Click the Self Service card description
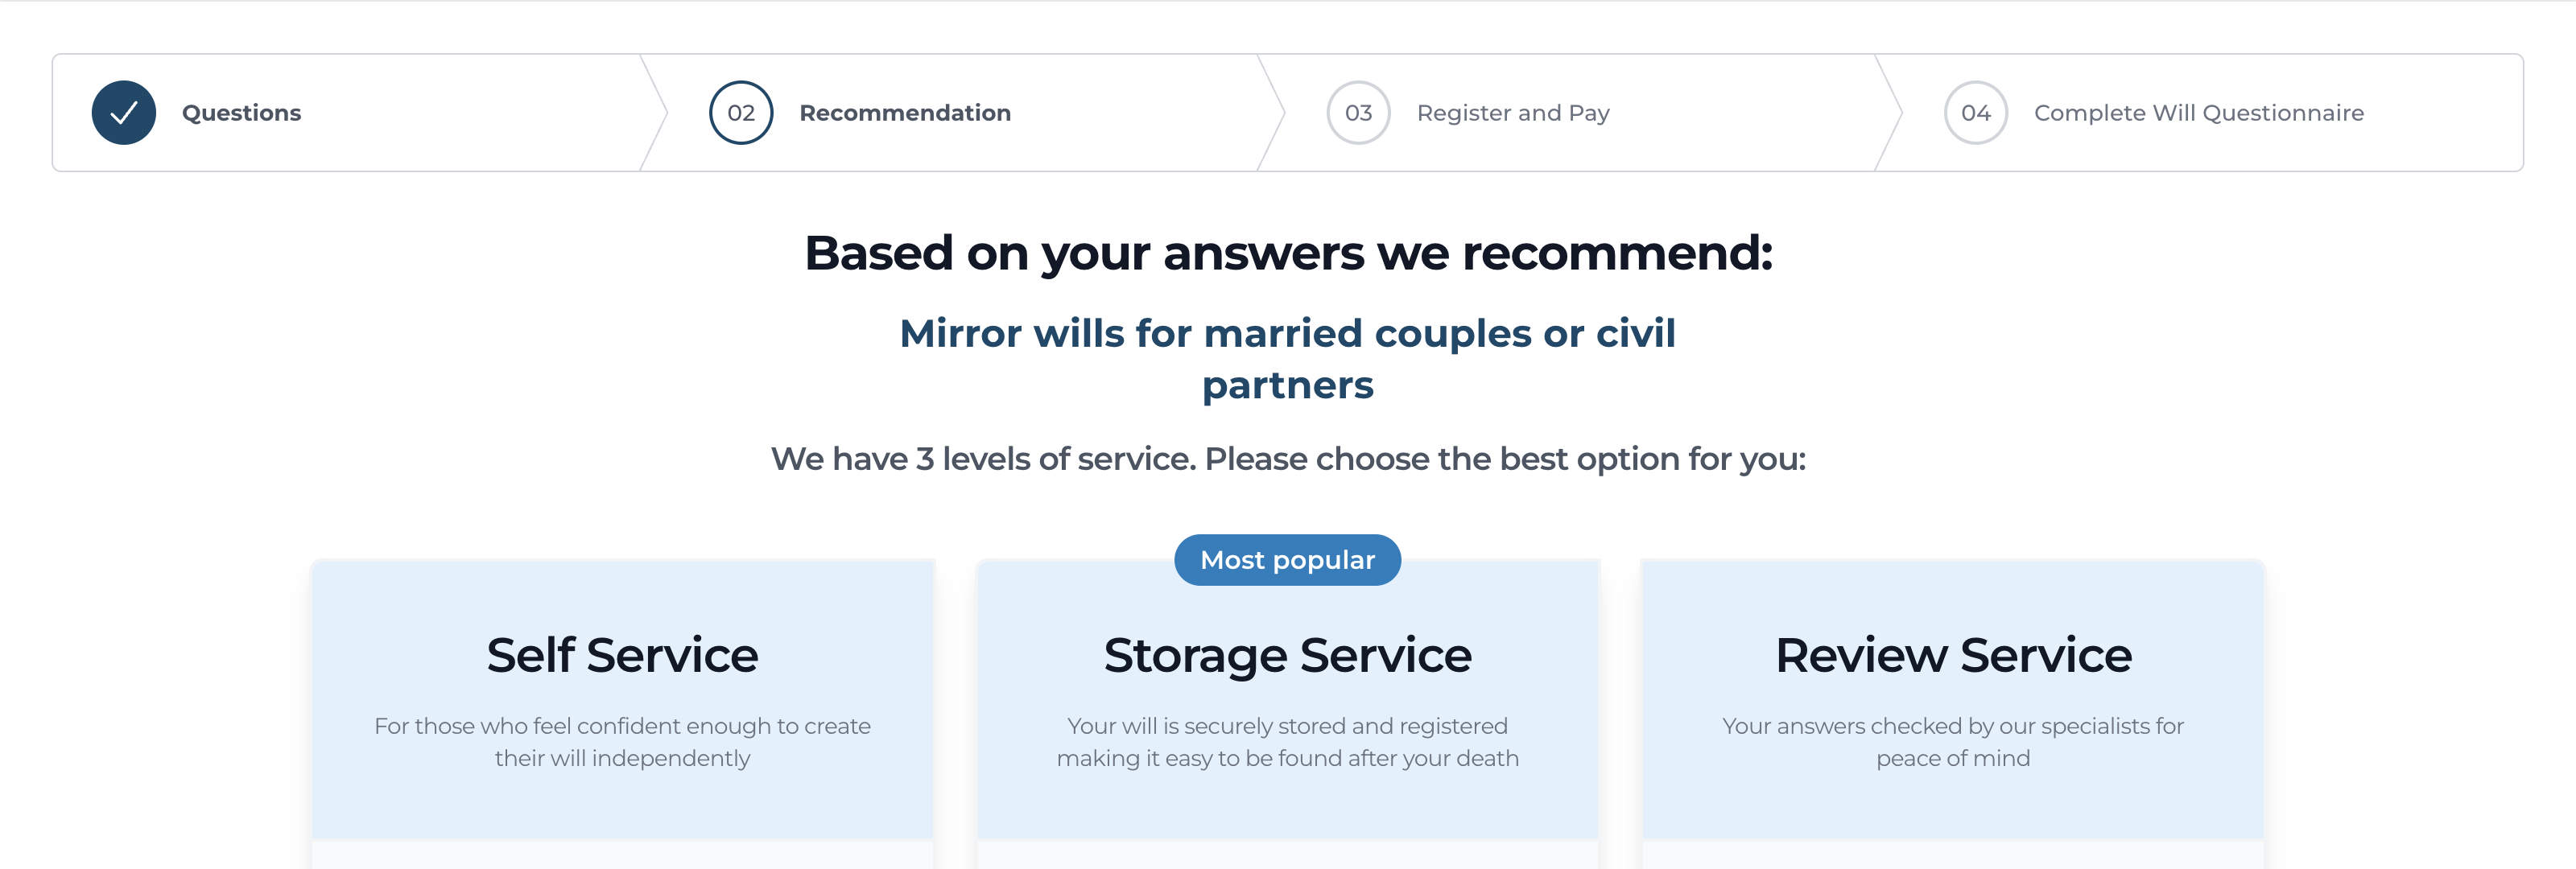The image size is (2576, 869). pos(622,742)
